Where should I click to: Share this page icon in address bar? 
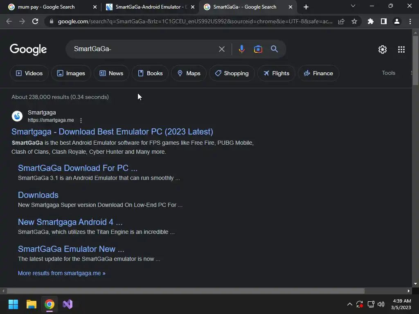coord(341,21)
